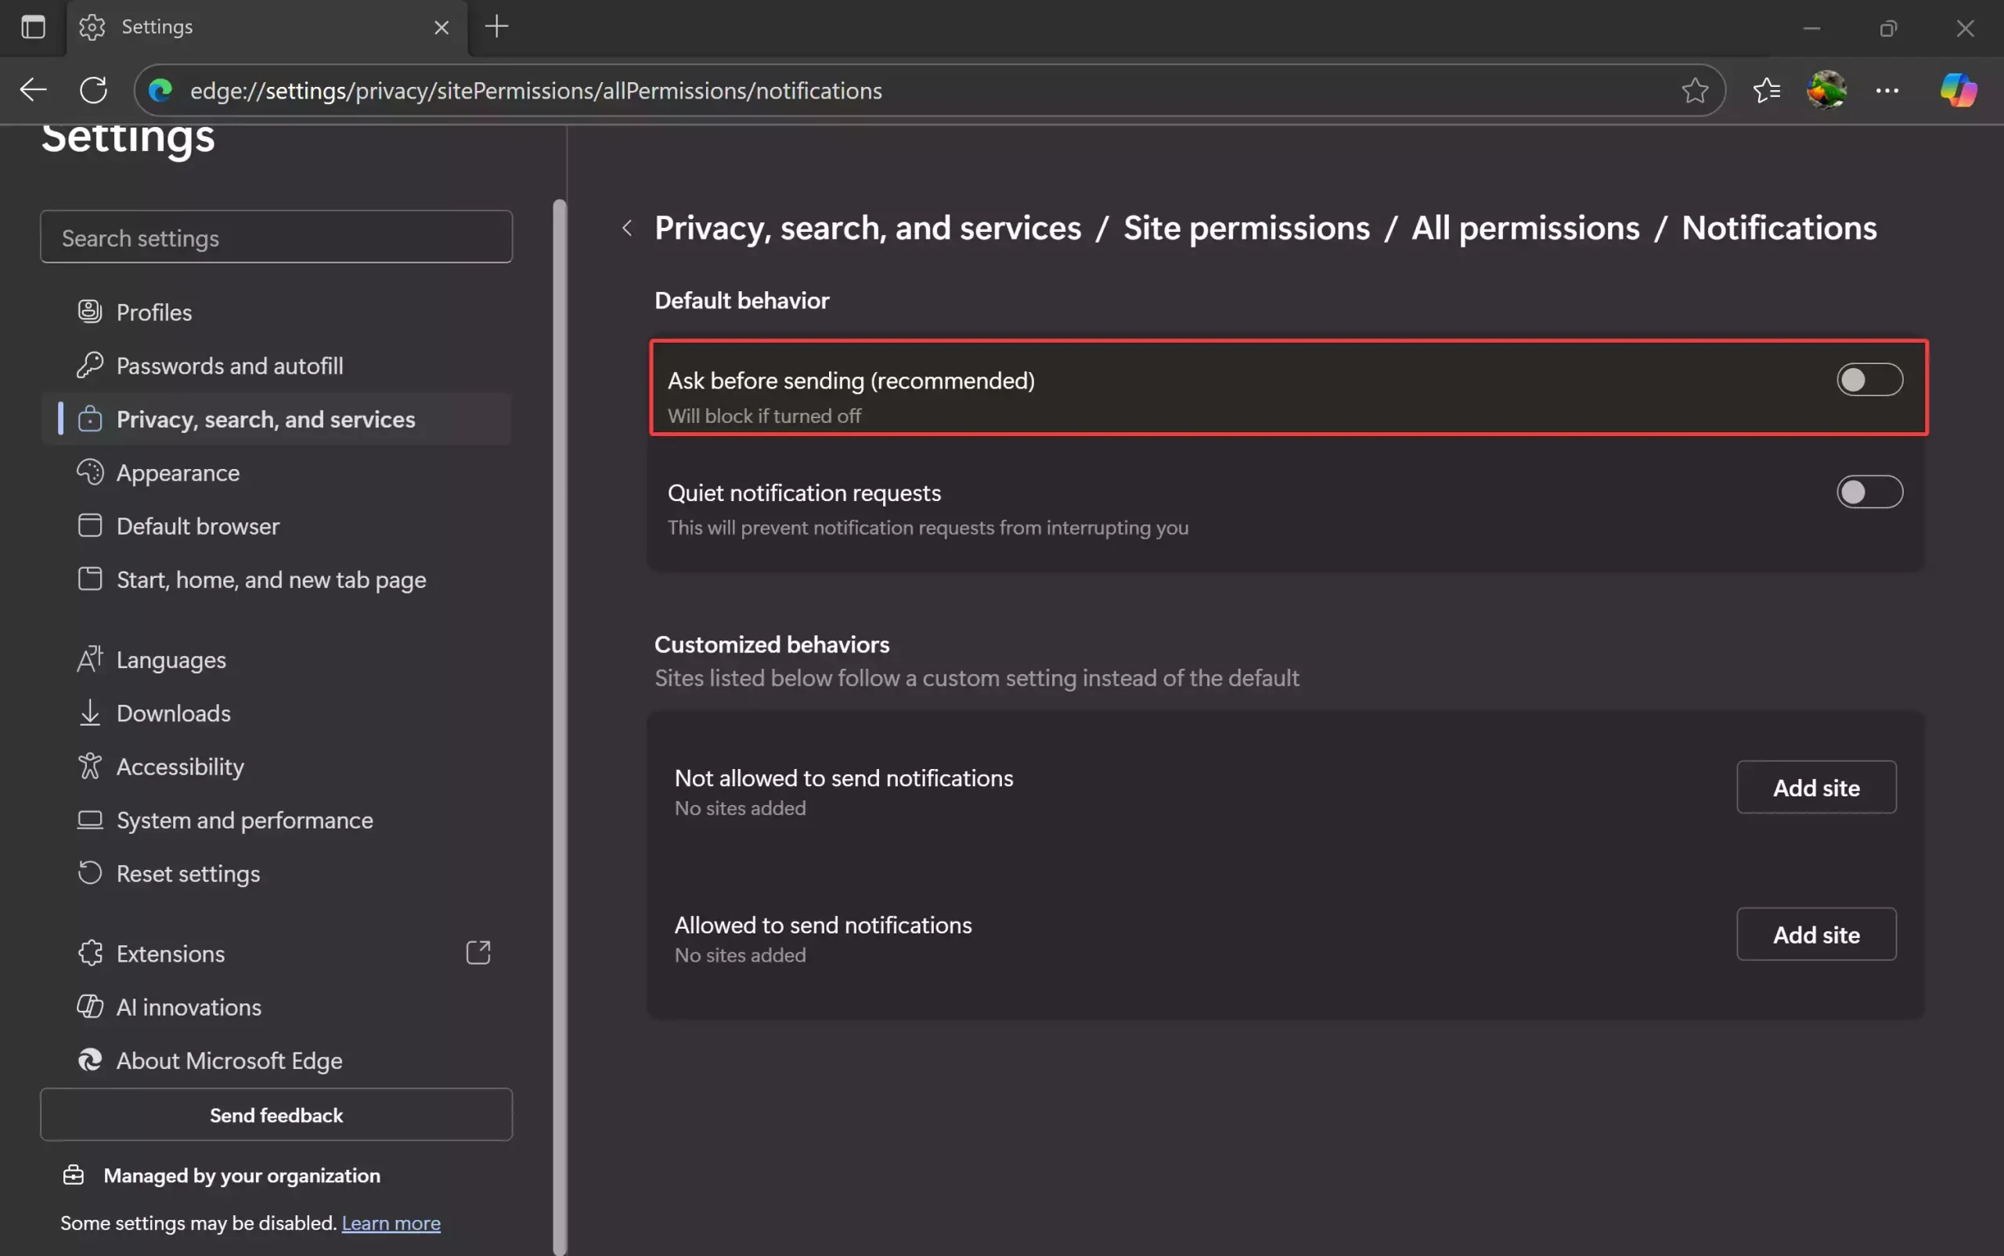The image size is (2004, 1256).
Task: Click the Accessibility icon
Action: 90,765
